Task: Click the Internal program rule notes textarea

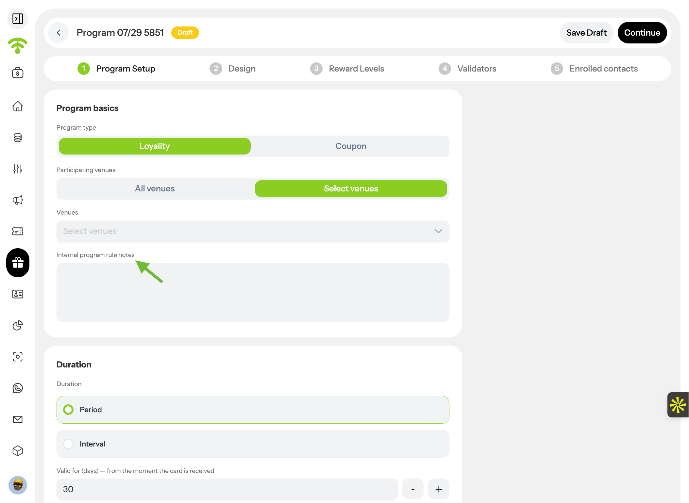Action: 253,292
